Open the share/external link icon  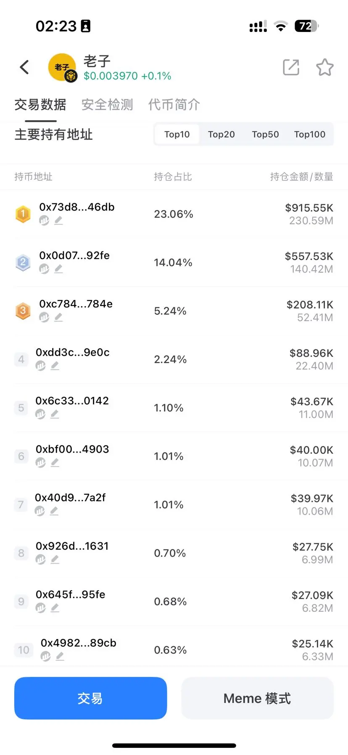pos(291,67)
